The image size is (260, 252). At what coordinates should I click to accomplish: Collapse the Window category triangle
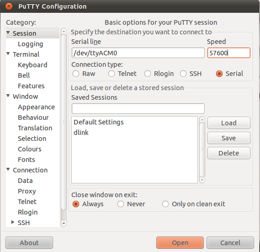tap(8, 96)
